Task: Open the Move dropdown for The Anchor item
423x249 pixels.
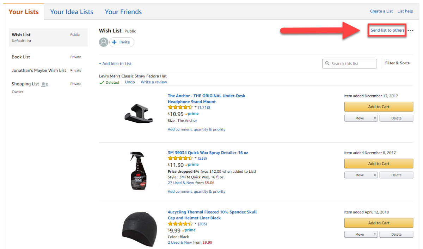Action: point(361,118)
